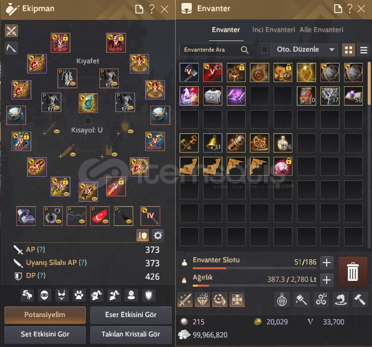Click the trash can delete icon

click(x=353, y=272)
